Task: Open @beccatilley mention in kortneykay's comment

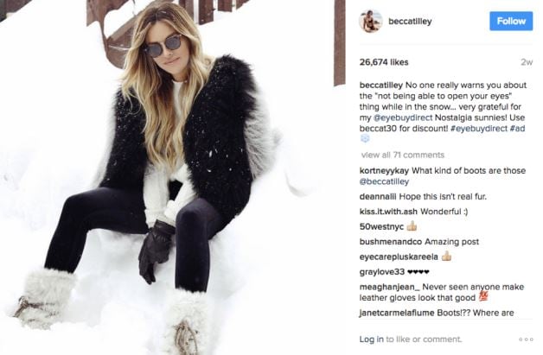Action: (384, 181)
